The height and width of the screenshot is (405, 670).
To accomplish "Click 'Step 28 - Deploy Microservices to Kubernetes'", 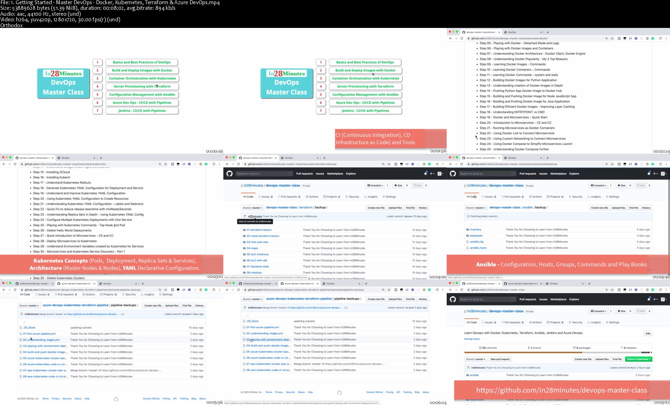I will tap(65, 241).
